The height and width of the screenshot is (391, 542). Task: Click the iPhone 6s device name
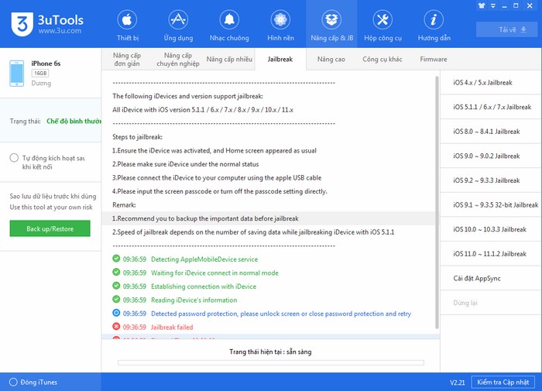pos(46,63)
